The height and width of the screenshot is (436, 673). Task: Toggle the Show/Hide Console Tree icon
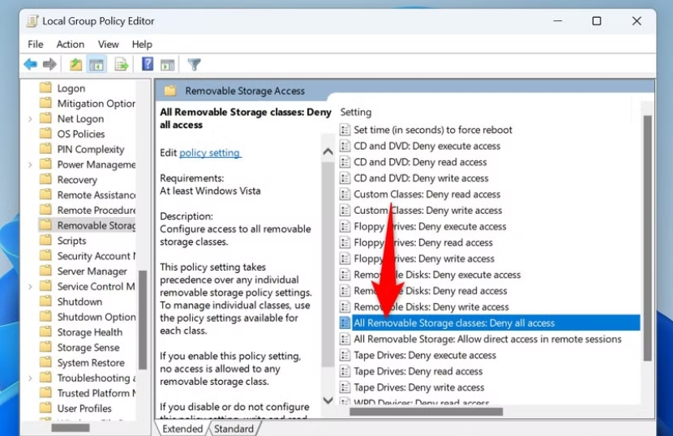[96, 65]
